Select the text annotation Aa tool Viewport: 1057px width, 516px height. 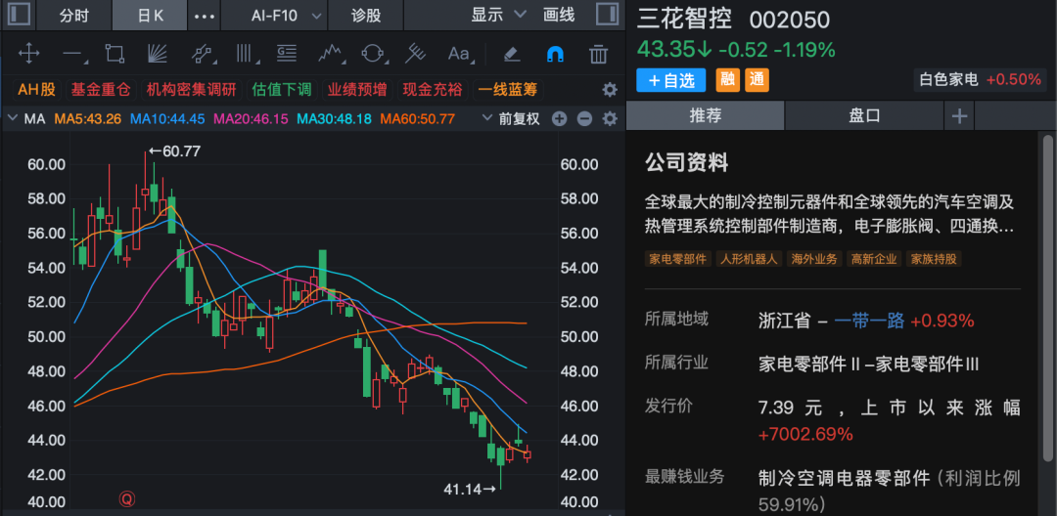pyautogui.click(x=458, y=54)
